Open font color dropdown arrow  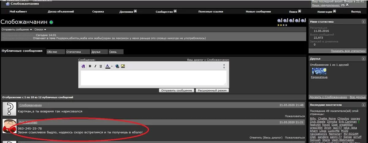click(112, 66)
